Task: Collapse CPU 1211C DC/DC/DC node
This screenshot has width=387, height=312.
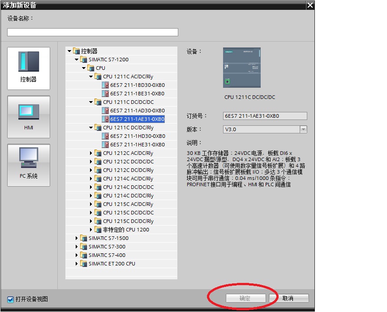Action: 91,102
